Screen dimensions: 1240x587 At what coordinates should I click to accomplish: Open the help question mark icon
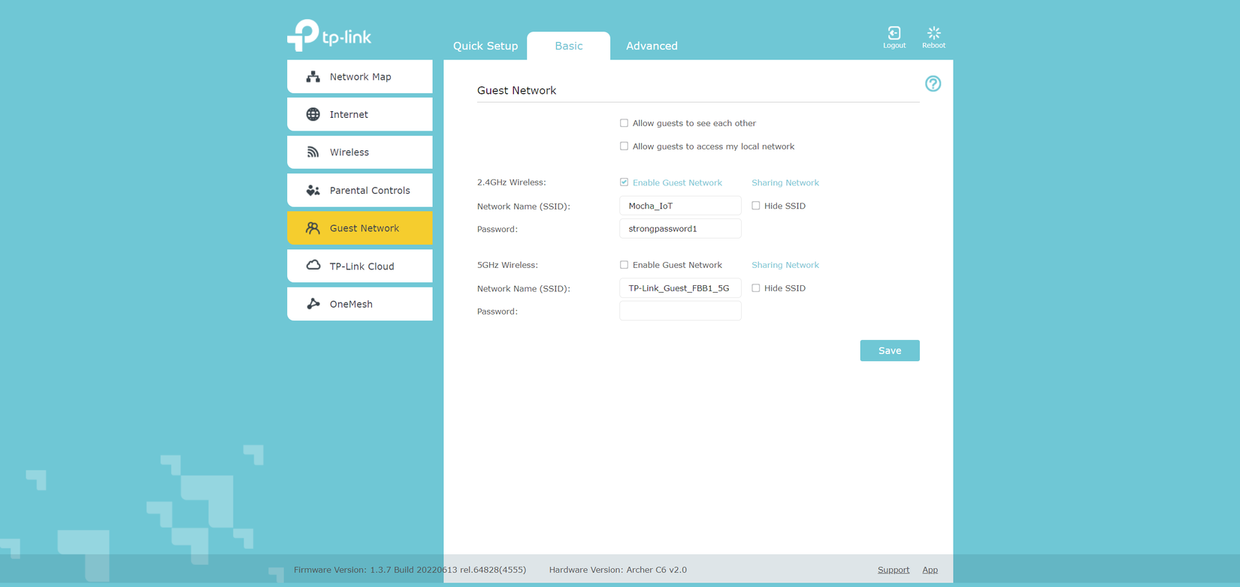[x=933, y=83]
